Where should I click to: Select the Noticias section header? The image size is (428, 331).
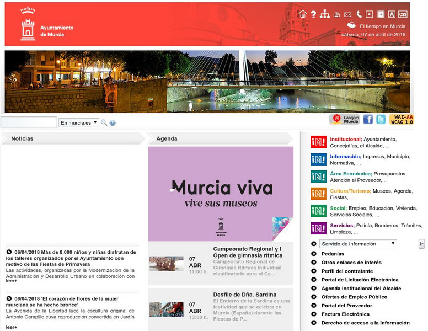click(22, 138)
